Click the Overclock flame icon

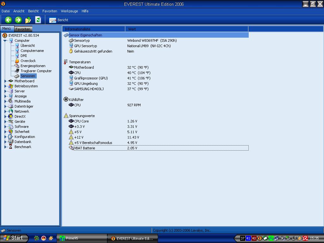coord(17,61)
